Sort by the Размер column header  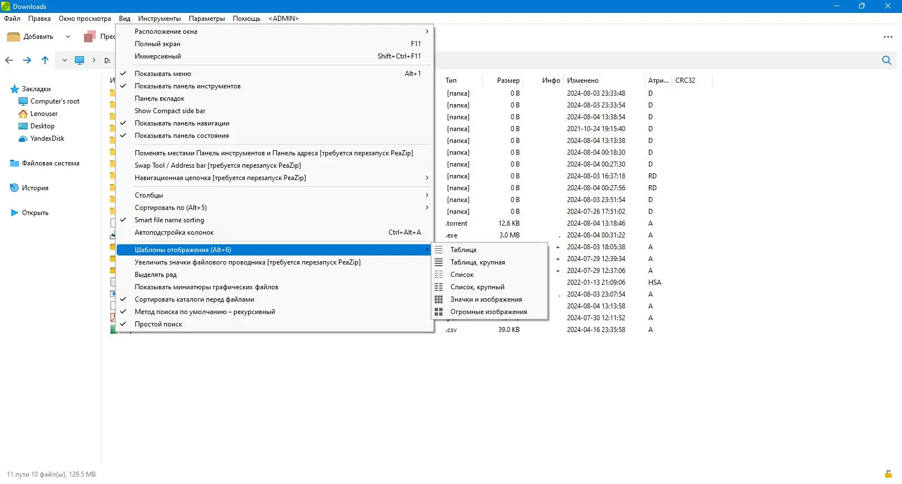pos(508,80)
